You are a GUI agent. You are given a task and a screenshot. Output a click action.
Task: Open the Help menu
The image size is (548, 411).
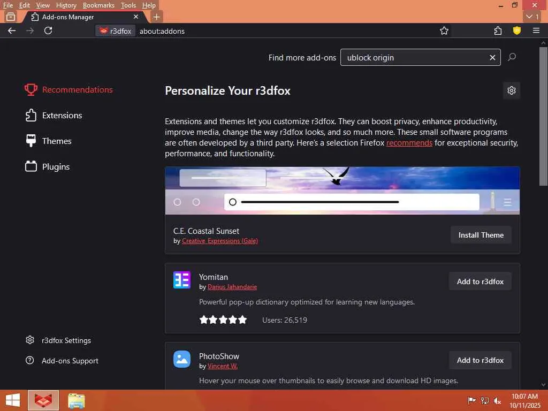coord(149,5)
